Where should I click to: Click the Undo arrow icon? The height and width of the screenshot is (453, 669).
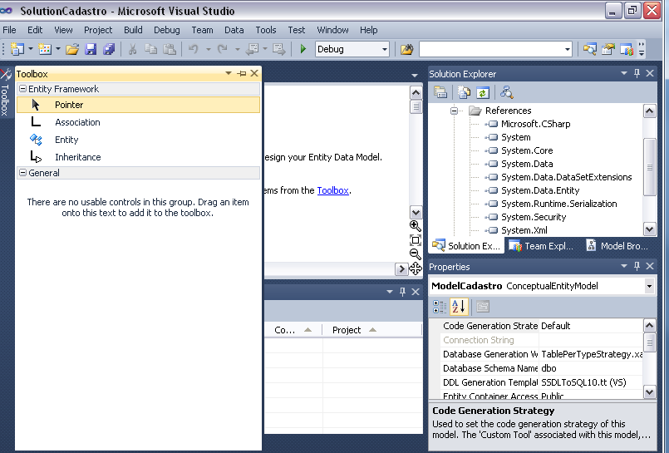click(x=194, y=49)
